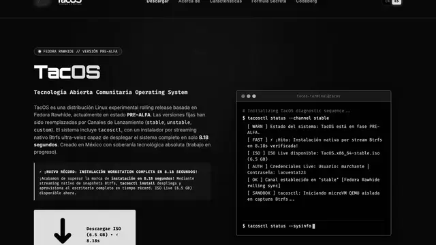Image resolution: width=436 pixels, height=245 pixels.
Task: Open the Características navigation link
Action: click(x=225, y=1)
